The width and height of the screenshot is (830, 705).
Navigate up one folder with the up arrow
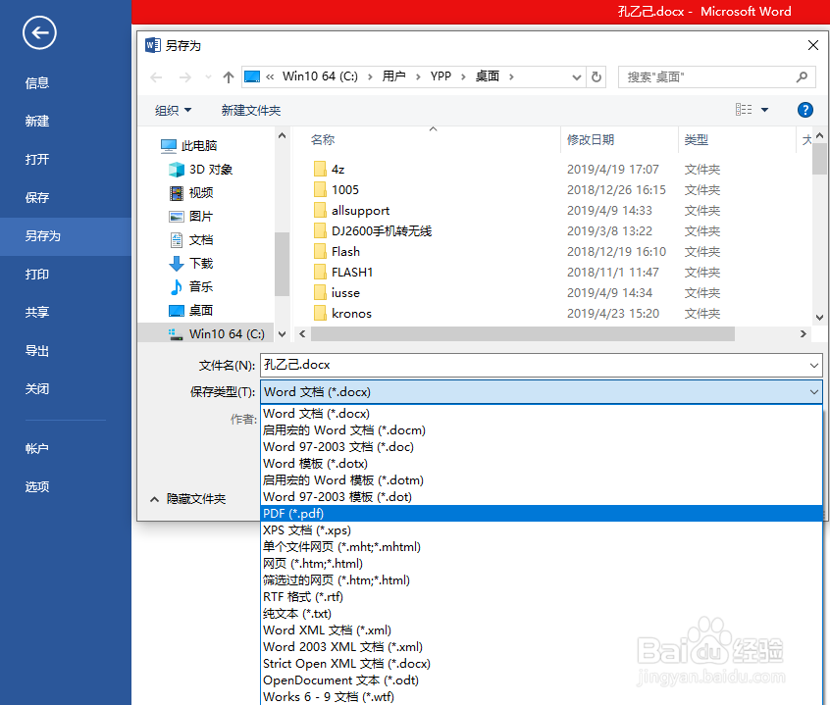point(228,76)
